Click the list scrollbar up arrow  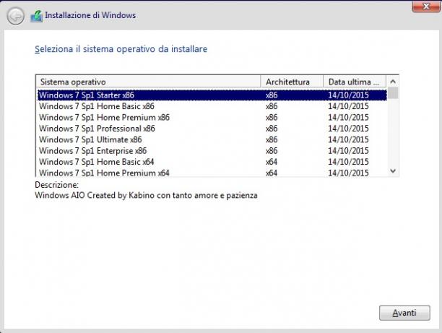tap(393, 82)
